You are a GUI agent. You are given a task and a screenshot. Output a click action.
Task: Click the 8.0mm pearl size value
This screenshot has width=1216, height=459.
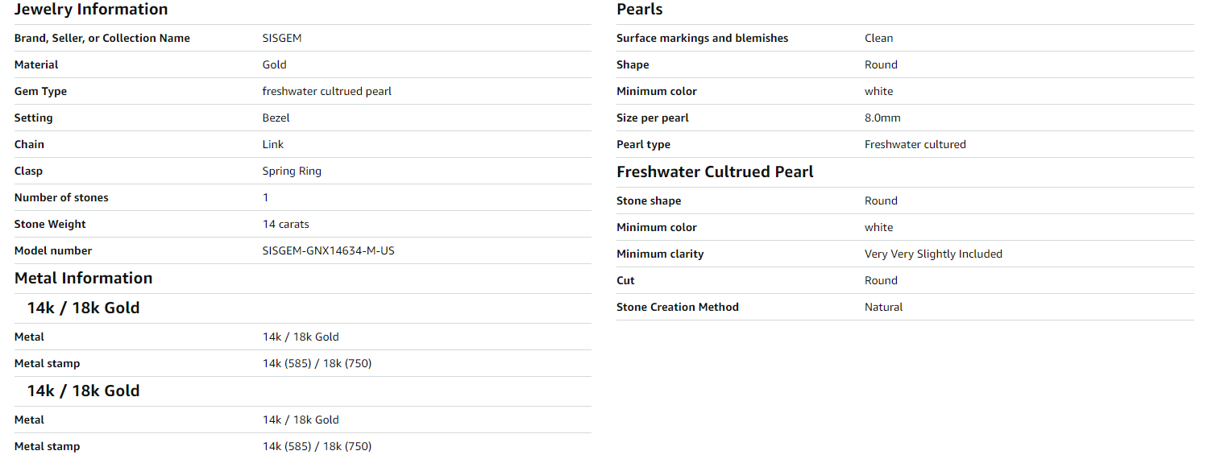(882, 118)
